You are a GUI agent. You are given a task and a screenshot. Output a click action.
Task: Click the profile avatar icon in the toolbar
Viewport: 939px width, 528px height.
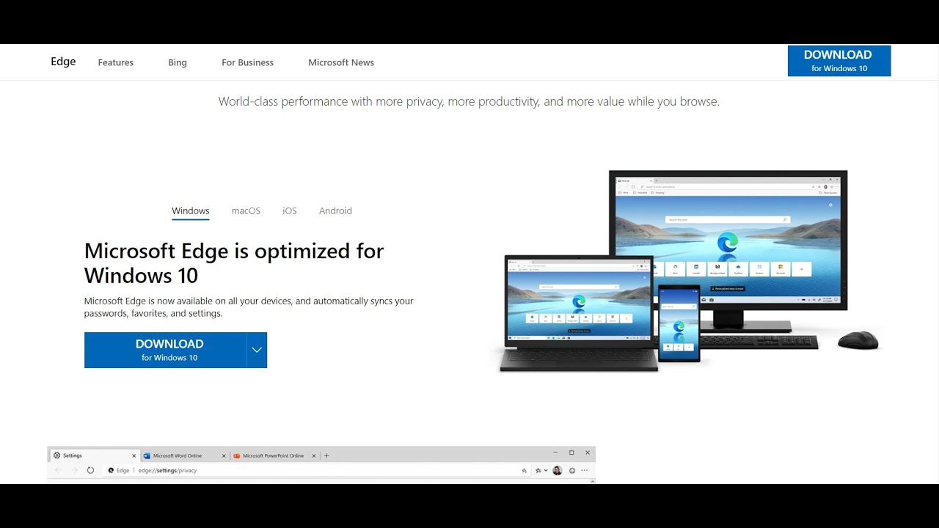tap(556, 469)
